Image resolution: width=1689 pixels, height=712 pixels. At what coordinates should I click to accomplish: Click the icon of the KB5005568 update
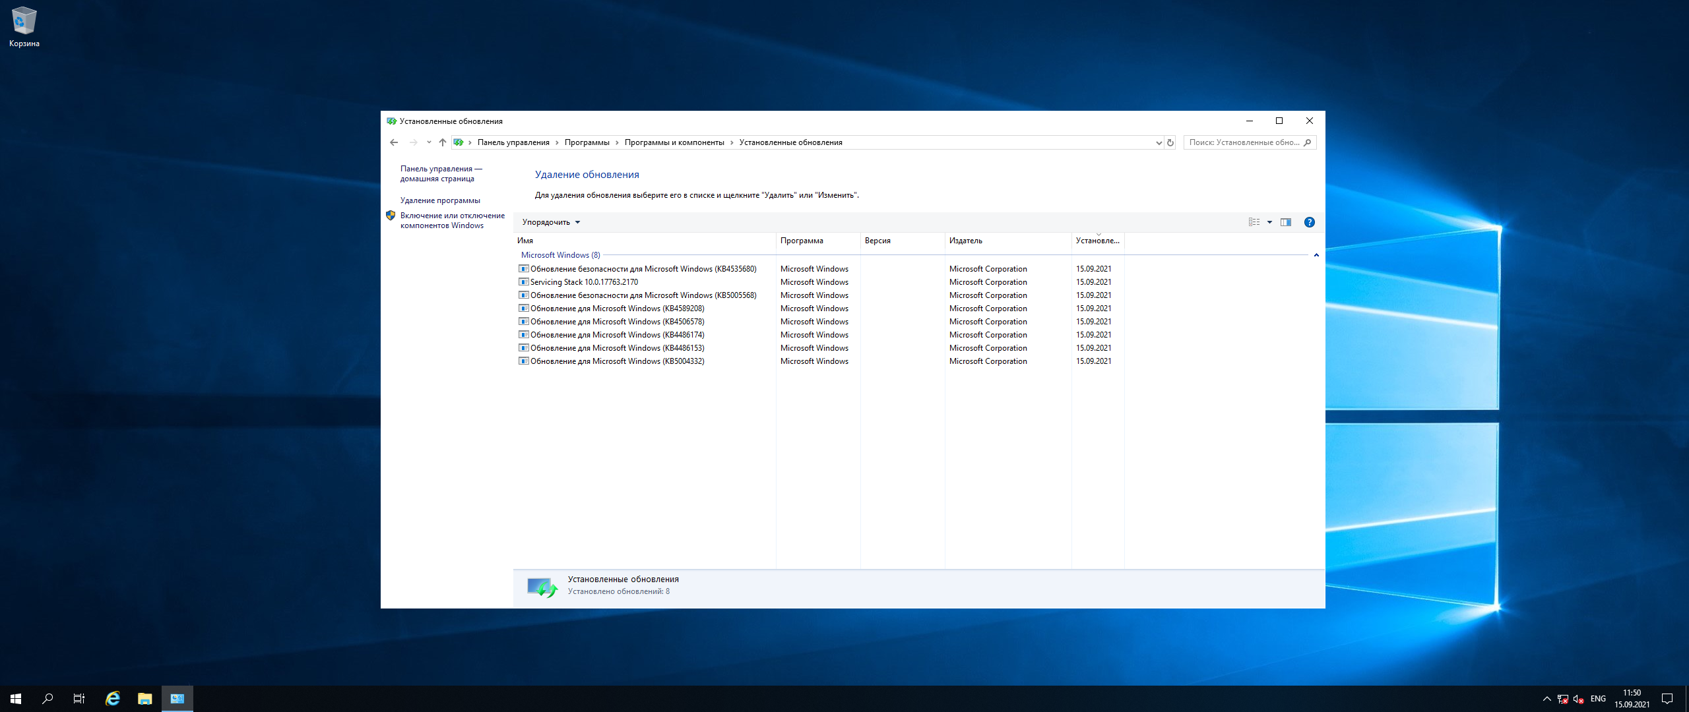[x=524, y=295]
